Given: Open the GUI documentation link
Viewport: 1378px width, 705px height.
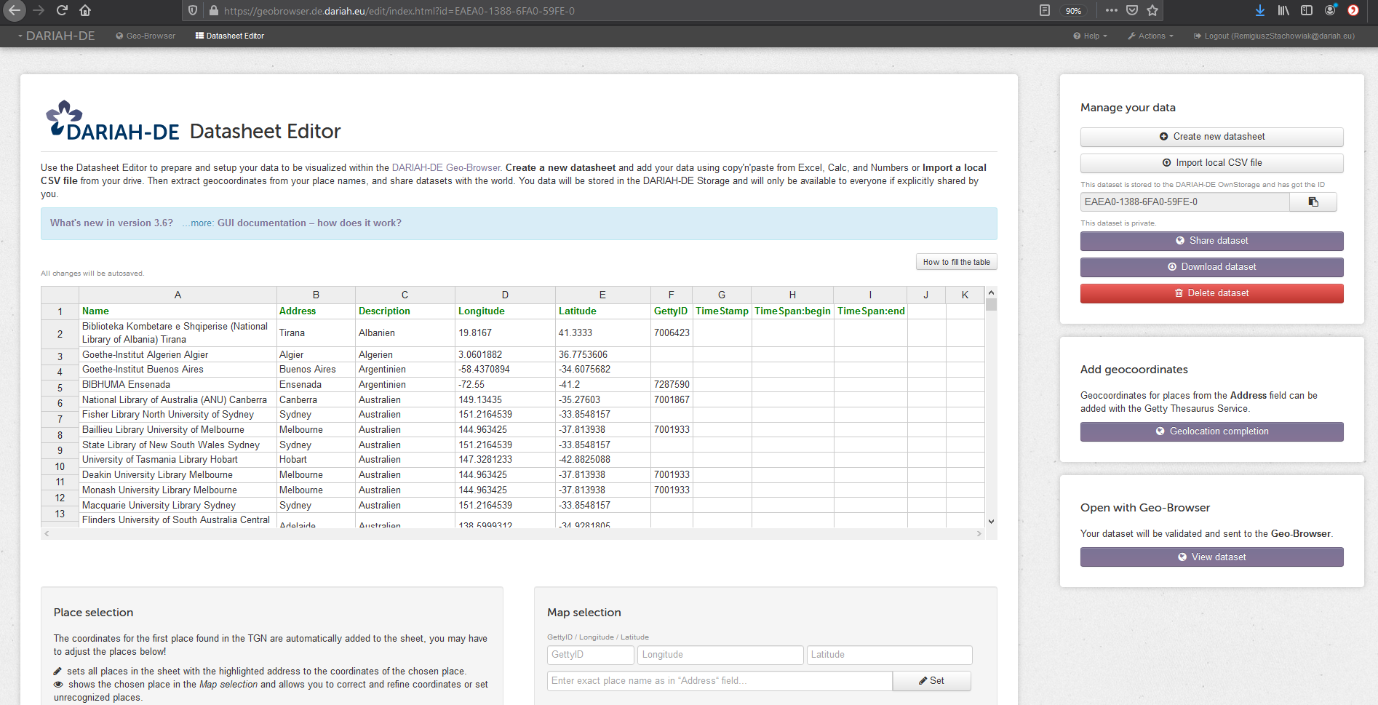Looking at the screenshot, I should coord(309,223).
